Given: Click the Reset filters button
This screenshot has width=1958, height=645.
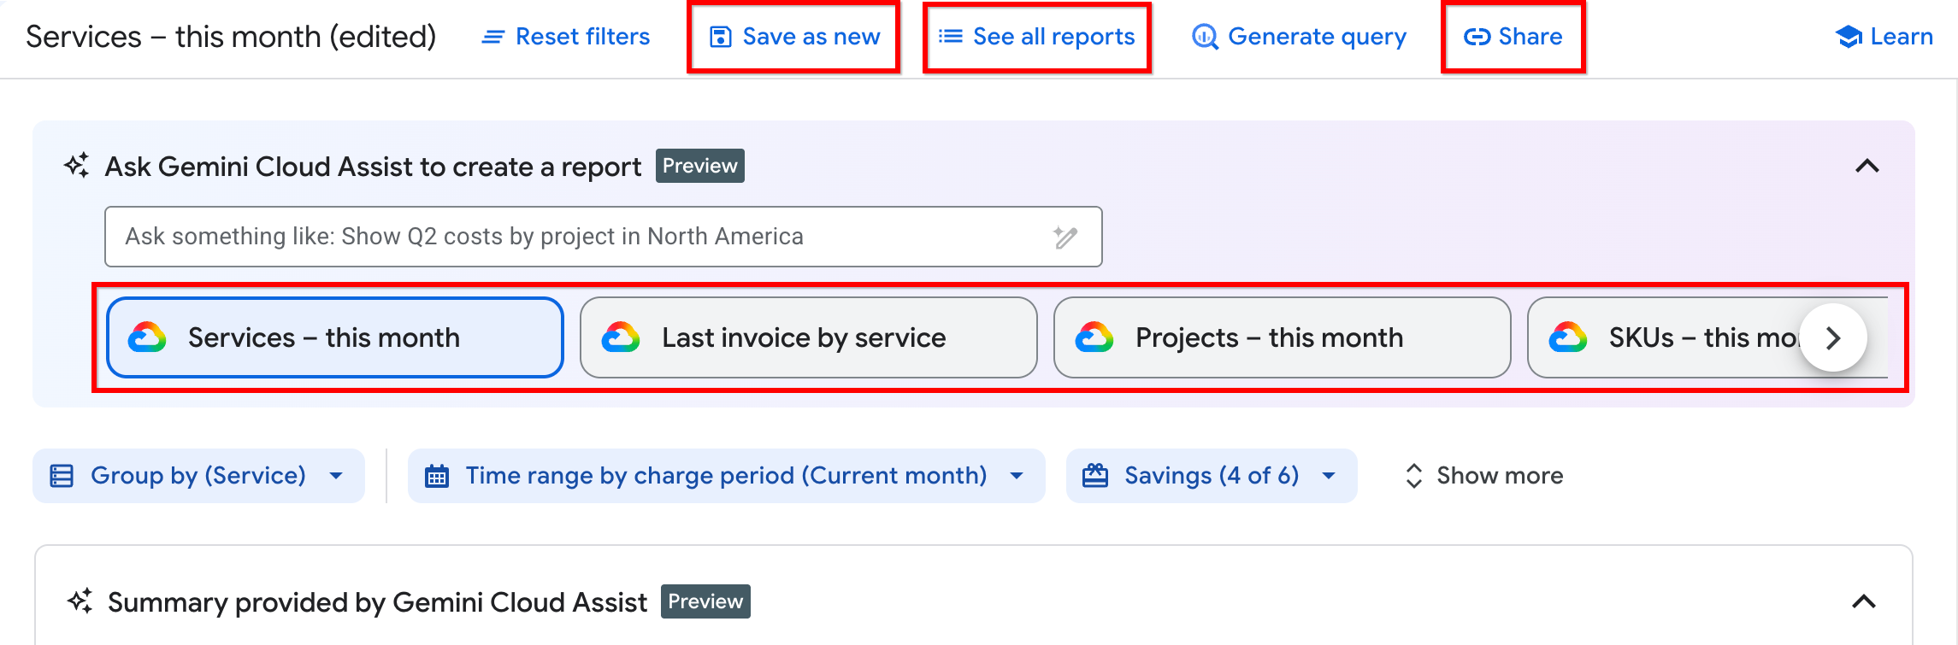Looking at the screenshot, I should [566, 37].
